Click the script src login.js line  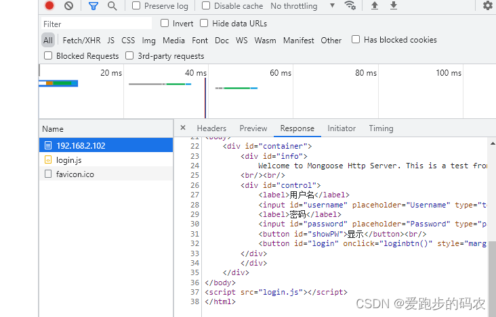(x=276, y=292)
